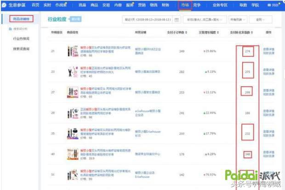The image size is (285, 190).
Task: Sort by 支付子订单数 column arrows
Action: click(x=186, y=33)
